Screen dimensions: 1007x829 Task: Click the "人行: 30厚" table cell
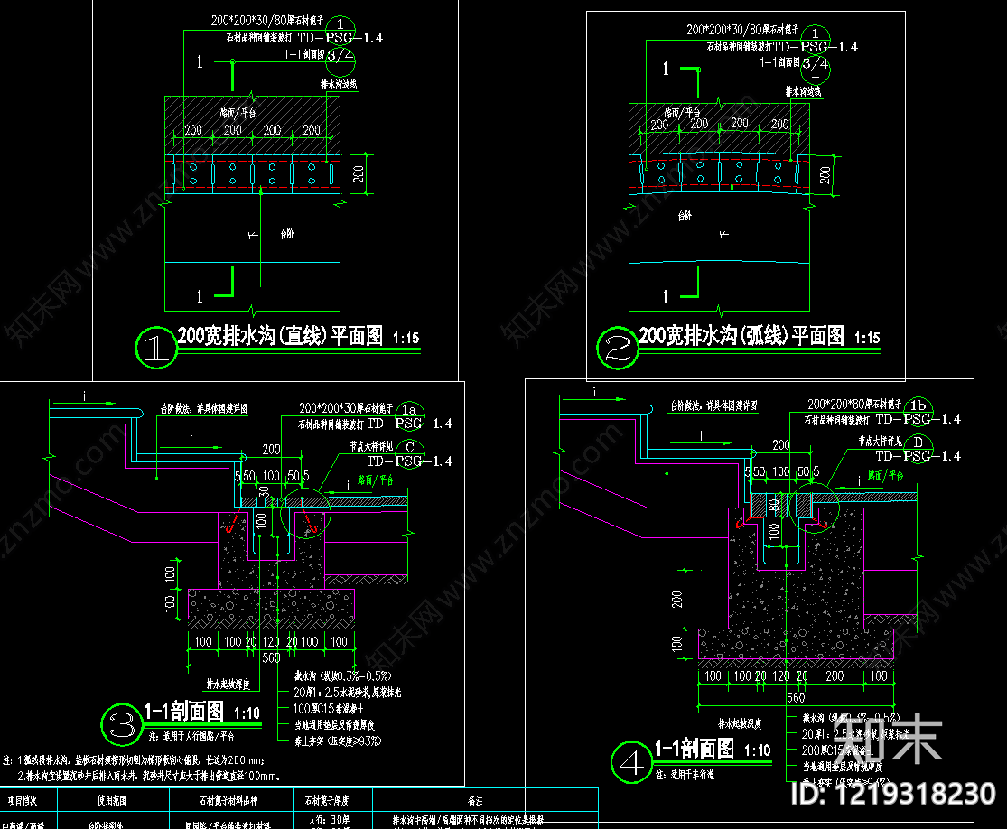pos(329,820)
